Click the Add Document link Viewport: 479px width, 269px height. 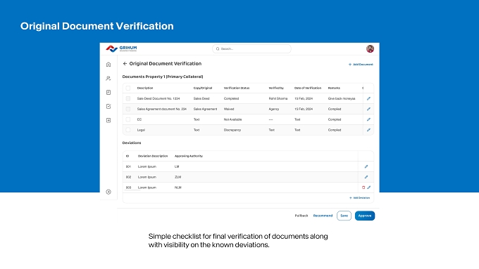pyautogui.click(x=361, y=65)
